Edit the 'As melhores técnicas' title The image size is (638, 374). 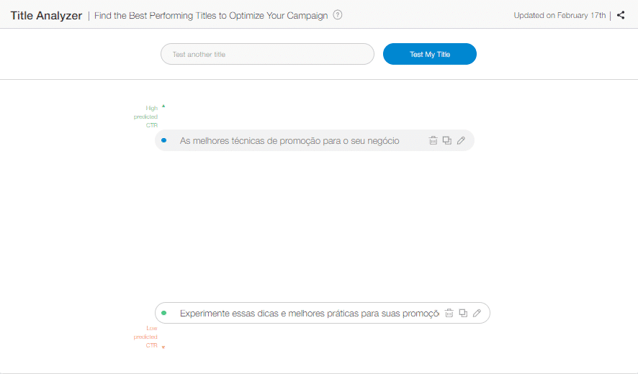pyautogui.click(x=461, y=140)
